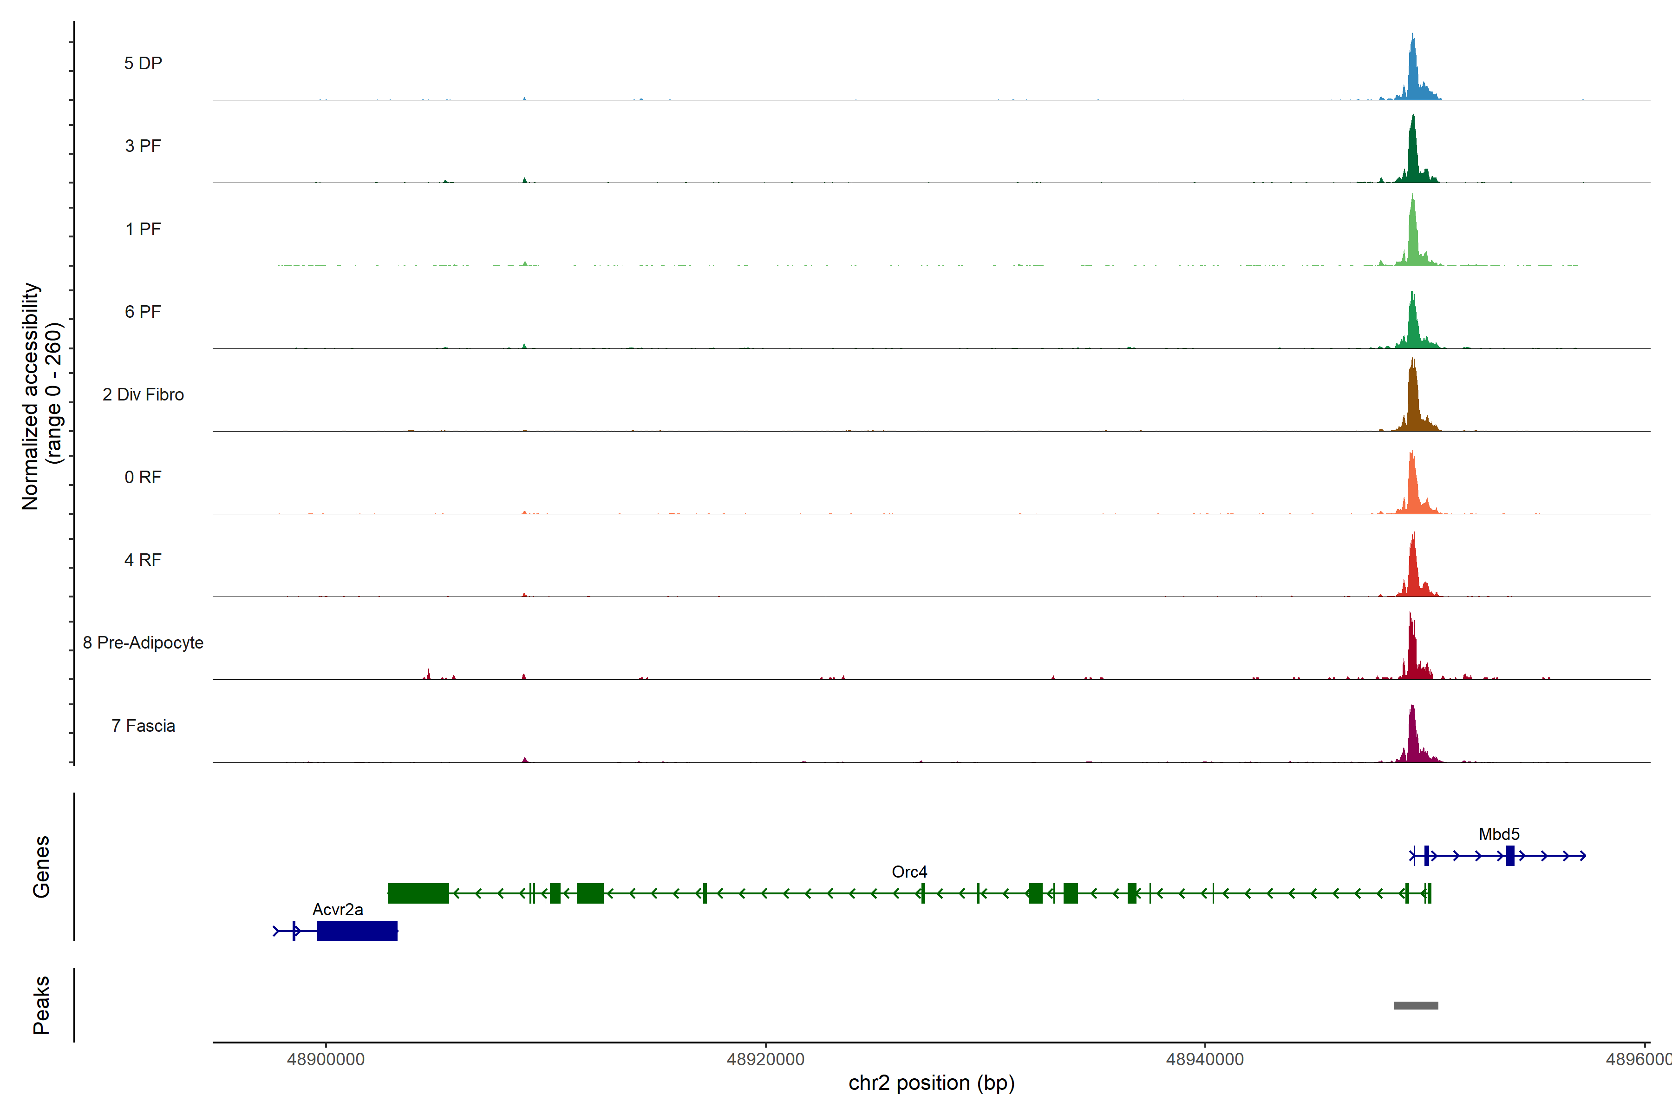Click the Mbd5 gene label

click(1499, 834)
